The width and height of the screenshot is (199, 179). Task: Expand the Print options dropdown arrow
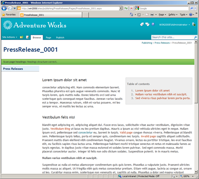point(156,15)
